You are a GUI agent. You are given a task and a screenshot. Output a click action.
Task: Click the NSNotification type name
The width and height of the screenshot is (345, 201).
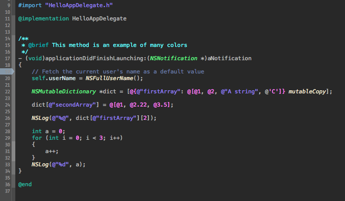174,58
